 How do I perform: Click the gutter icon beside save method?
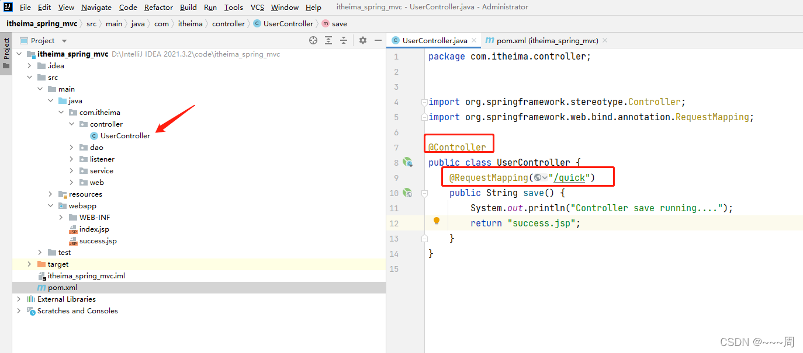[407, 193]
